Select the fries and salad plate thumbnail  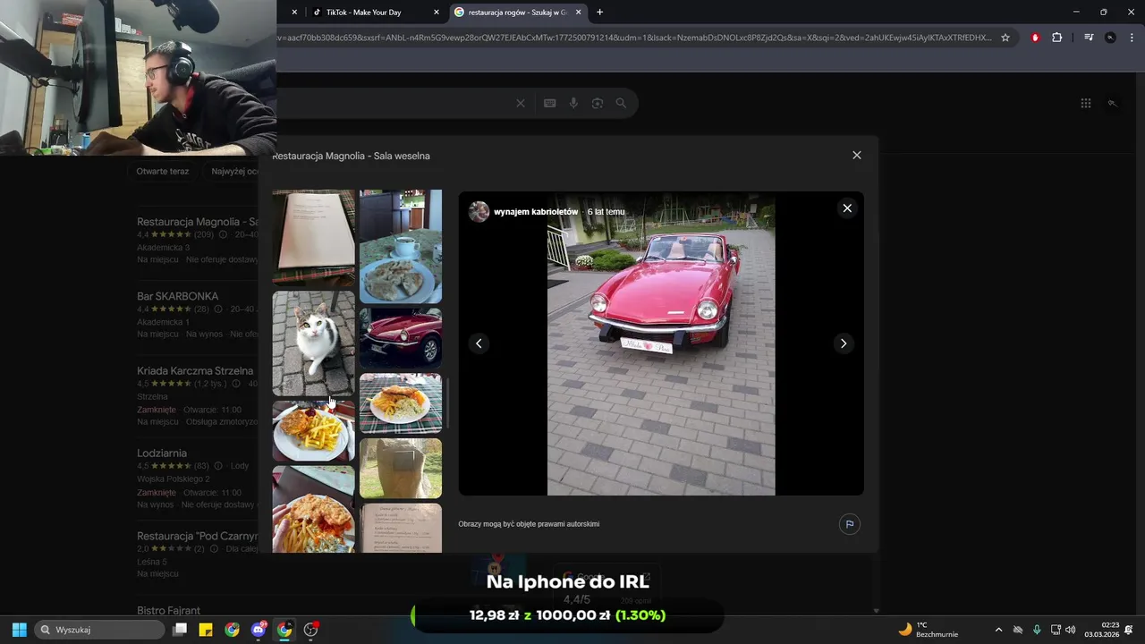click(x=313, y=431)
